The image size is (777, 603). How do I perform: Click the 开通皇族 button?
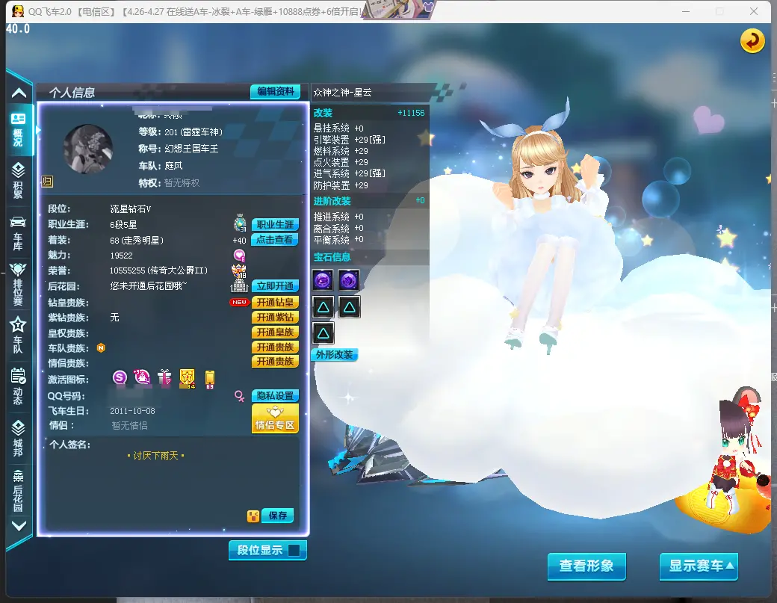(275, 332)
